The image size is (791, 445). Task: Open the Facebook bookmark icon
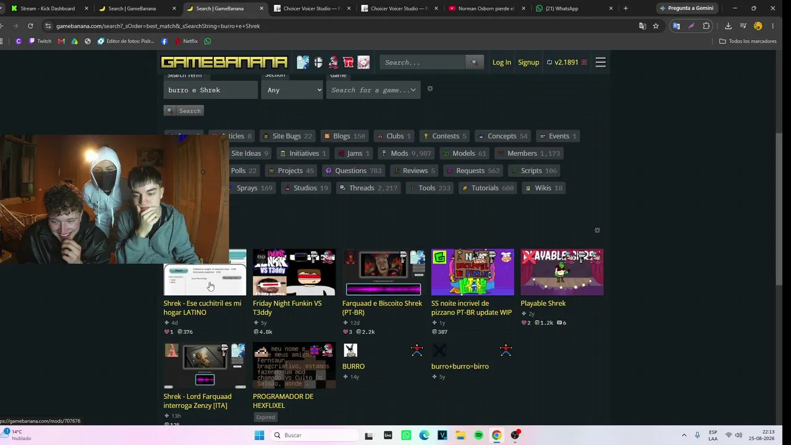164,41
